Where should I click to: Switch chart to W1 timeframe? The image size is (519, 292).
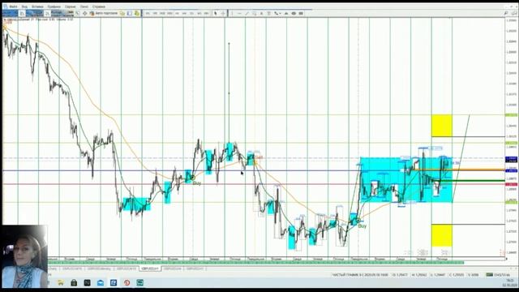(199, 13)
